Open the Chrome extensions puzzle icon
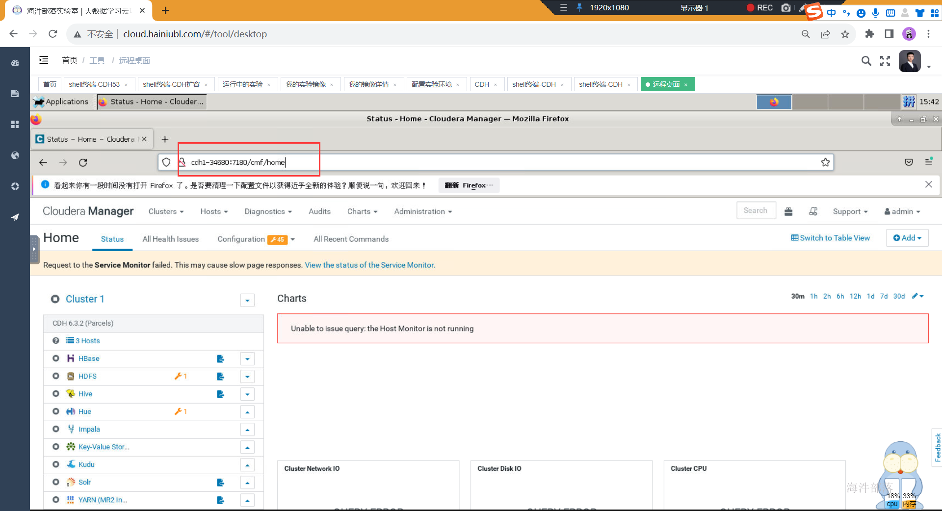The height and width of the screenshot is (511, 942). (869, 34)
